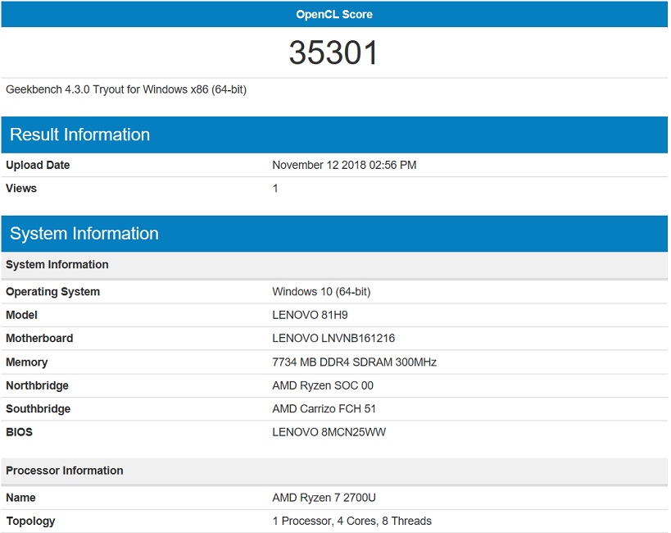671x533 pixels.
Task: Click the blue System Information section header
Action: point(84,234)
